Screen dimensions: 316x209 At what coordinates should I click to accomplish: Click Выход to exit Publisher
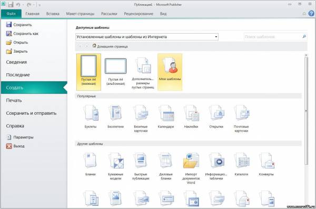click(x=15, y=146)
